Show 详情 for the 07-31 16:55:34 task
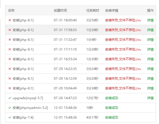This screenshot has width=159, height=124. pos(150,59)
